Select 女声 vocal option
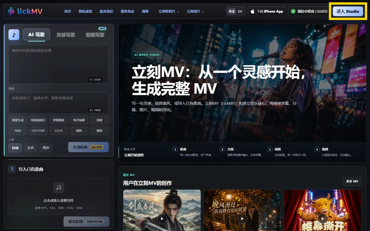 31,148
